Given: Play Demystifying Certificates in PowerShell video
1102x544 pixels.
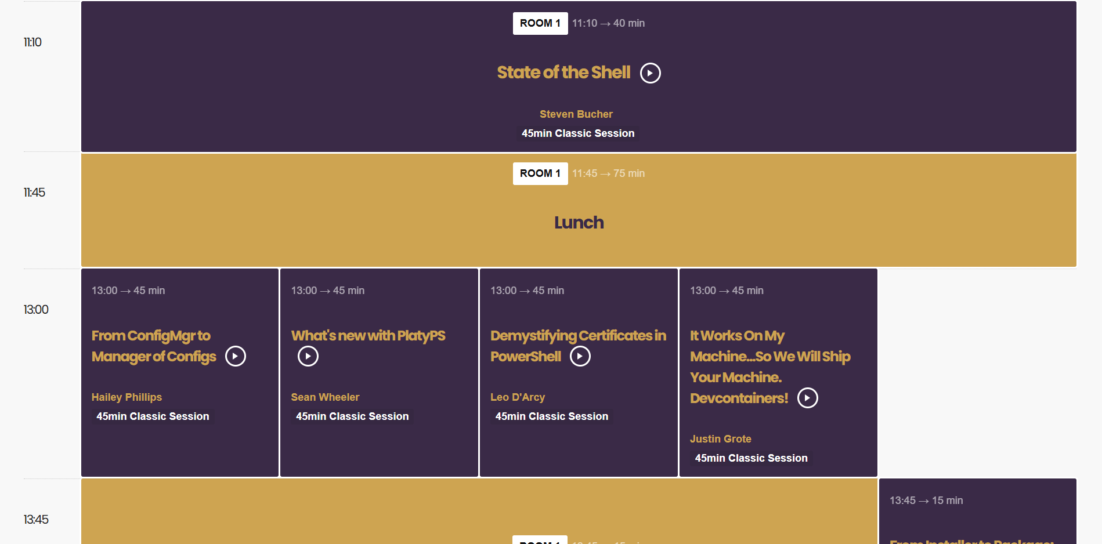Looking at the screenshot, I should coord(580,356).
